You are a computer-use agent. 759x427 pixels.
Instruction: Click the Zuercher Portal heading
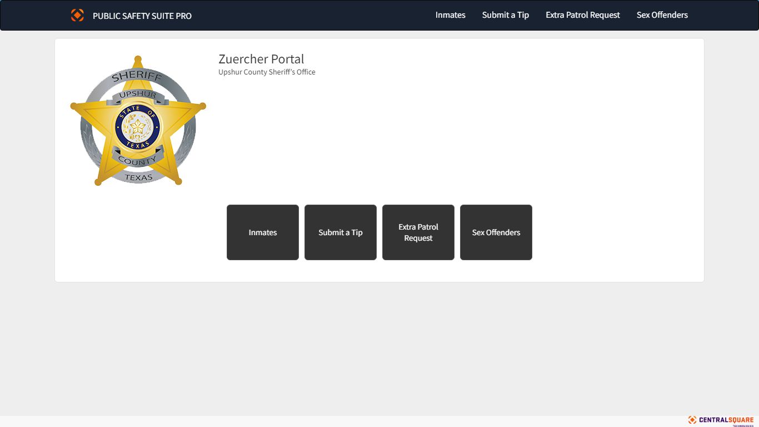point(261,59)
